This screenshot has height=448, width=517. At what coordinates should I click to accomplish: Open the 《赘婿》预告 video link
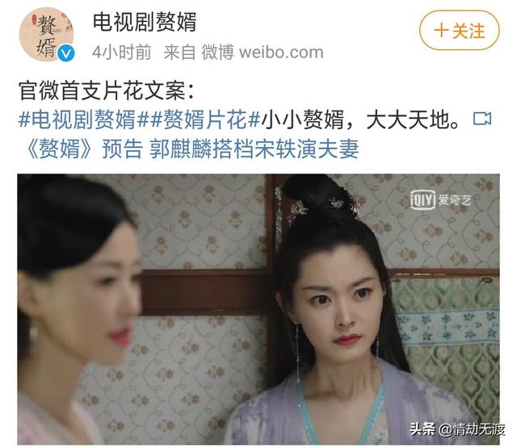(84, 149)
